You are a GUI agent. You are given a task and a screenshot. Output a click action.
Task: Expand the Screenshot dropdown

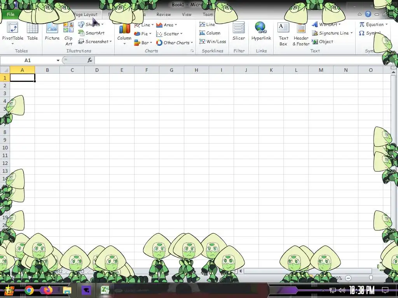click(110, 42)
